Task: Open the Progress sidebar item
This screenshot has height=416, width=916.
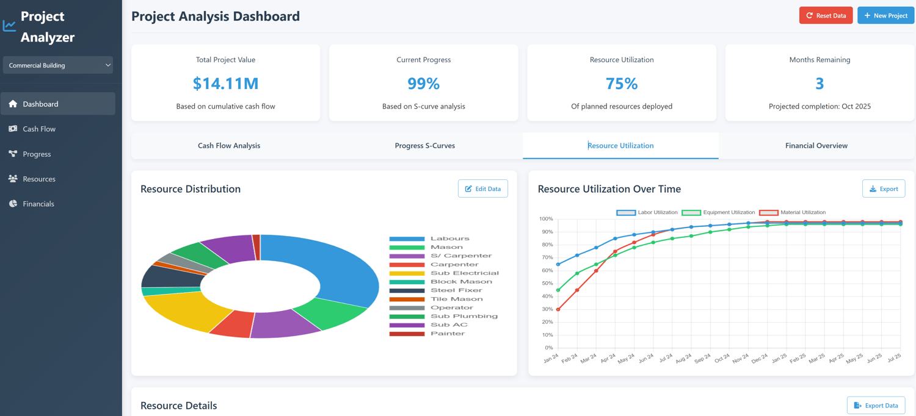Action: [x=58, y=154]
